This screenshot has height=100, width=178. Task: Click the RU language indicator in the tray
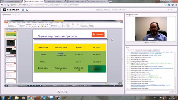click(155, 97)
